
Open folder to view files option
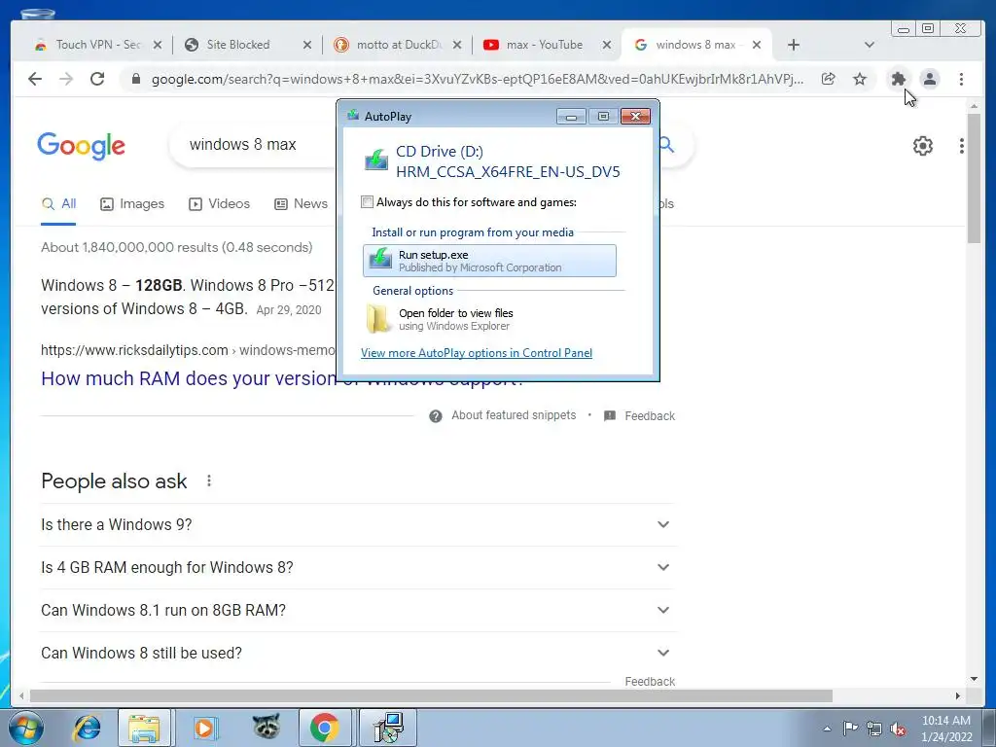point(489,319)
